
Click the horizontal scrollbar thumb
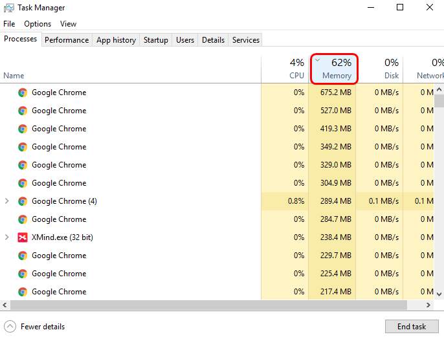point(208,305)
